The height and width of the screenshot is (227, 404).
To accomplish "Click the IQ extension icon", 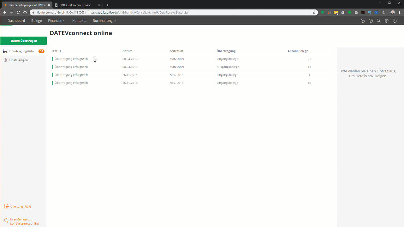I will tap(370, 13).
